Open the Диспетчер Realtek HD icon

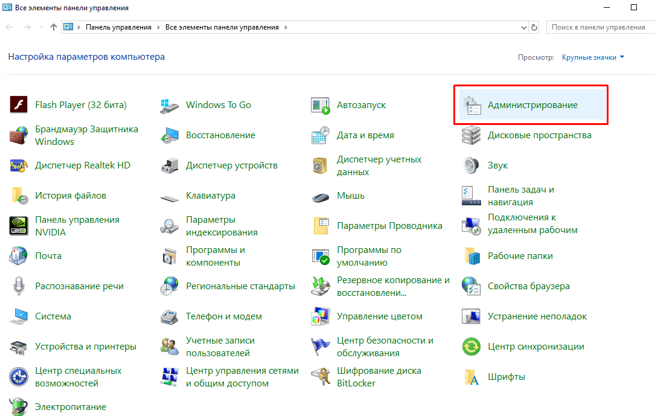[x=19, y=165]
